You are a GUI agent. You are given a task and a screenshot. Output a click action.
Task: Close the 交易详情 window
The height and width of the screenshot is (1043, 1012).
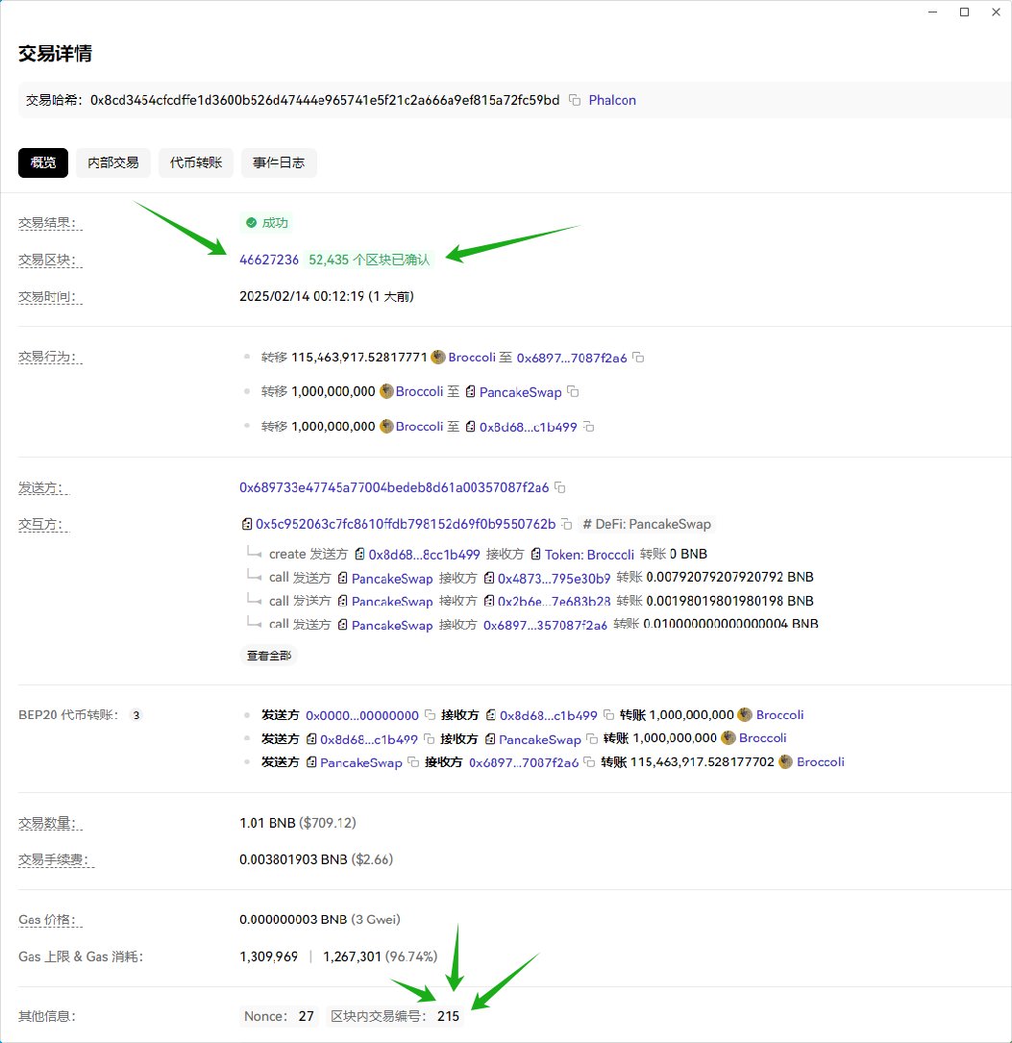(996, 12)
